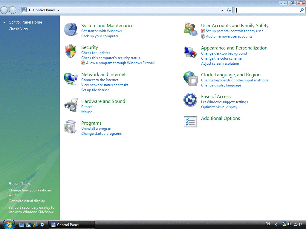Click the Additional Options checklist icon
The image size is (306, 229).
click(x=190, y=122)
